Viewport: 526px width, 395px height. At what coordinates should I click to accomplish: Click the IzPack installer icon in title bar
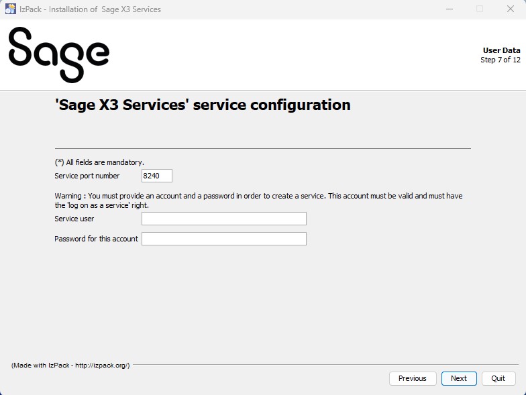[x=11, y=9]
